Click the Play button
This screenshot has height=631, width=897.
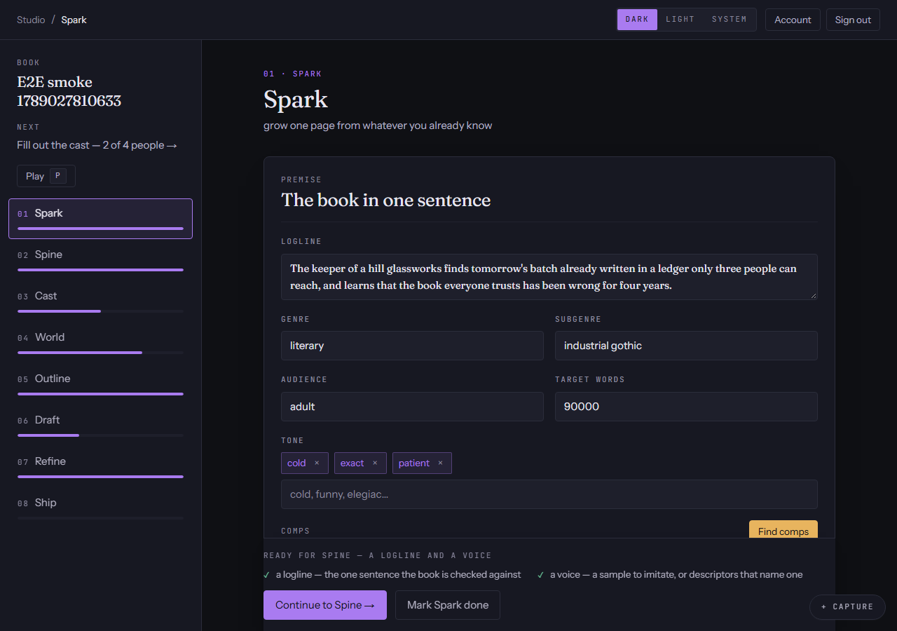point(46,176)
